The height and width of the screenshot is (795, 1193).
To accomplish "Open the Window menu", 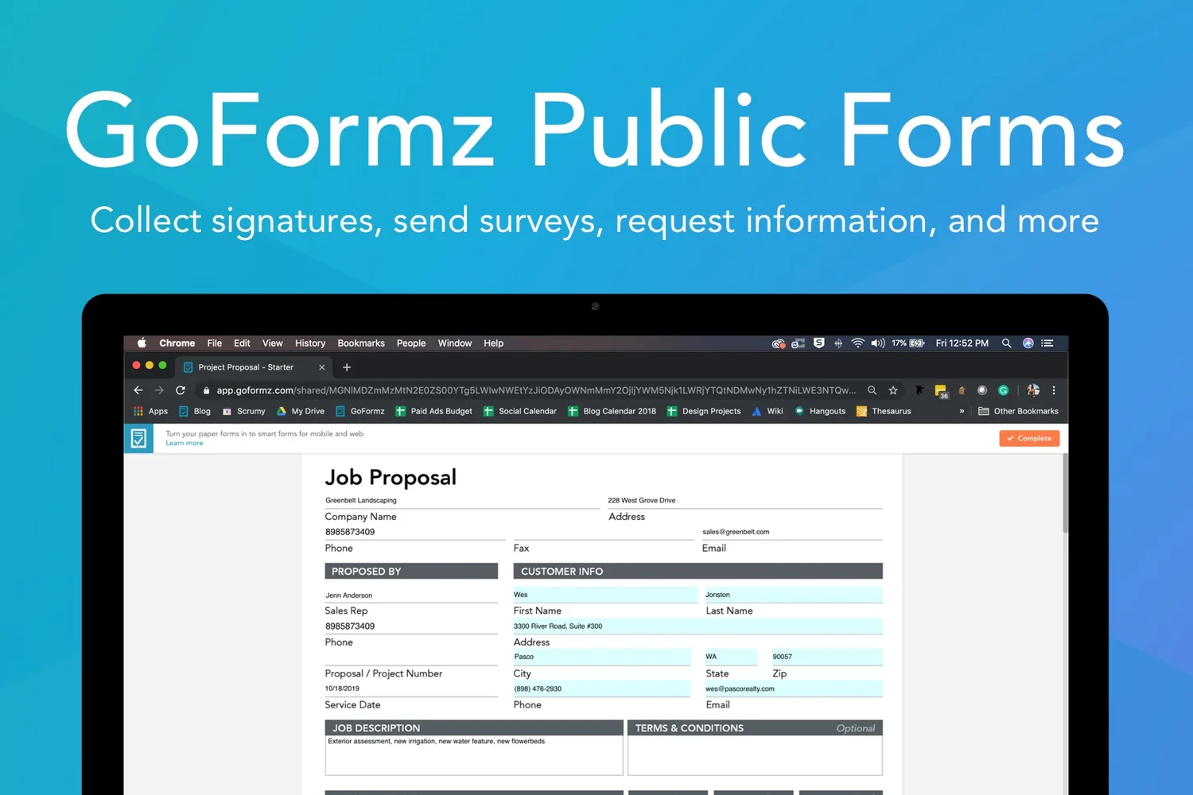I will 455,343.
